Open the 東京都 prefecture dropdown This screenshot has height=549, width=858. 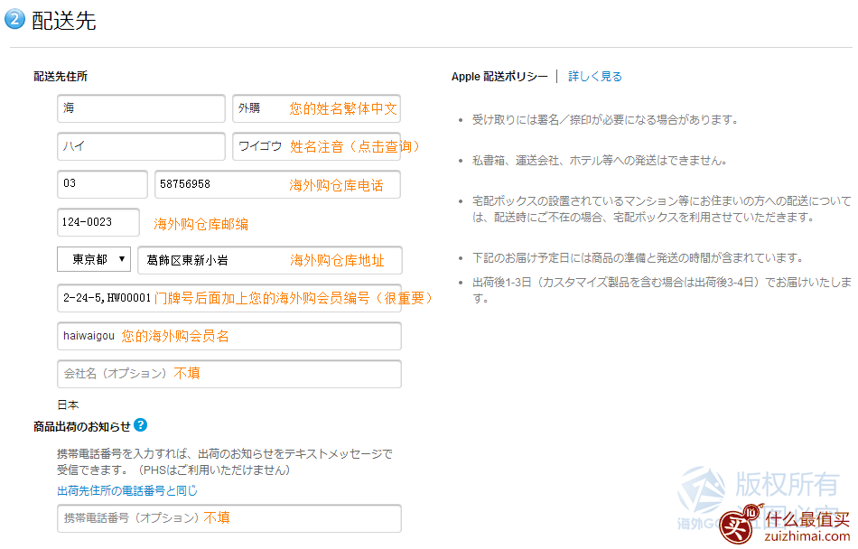pyautogui.click(x=94, y=259)
